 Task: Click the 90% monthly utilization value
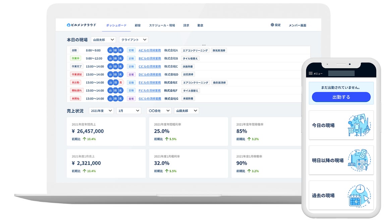coord(242,163)
